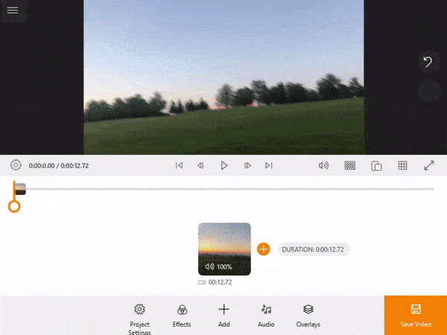Click the 00:12.72 clip length text
Viewport: 447px width, 335px height.
(220, 282)
